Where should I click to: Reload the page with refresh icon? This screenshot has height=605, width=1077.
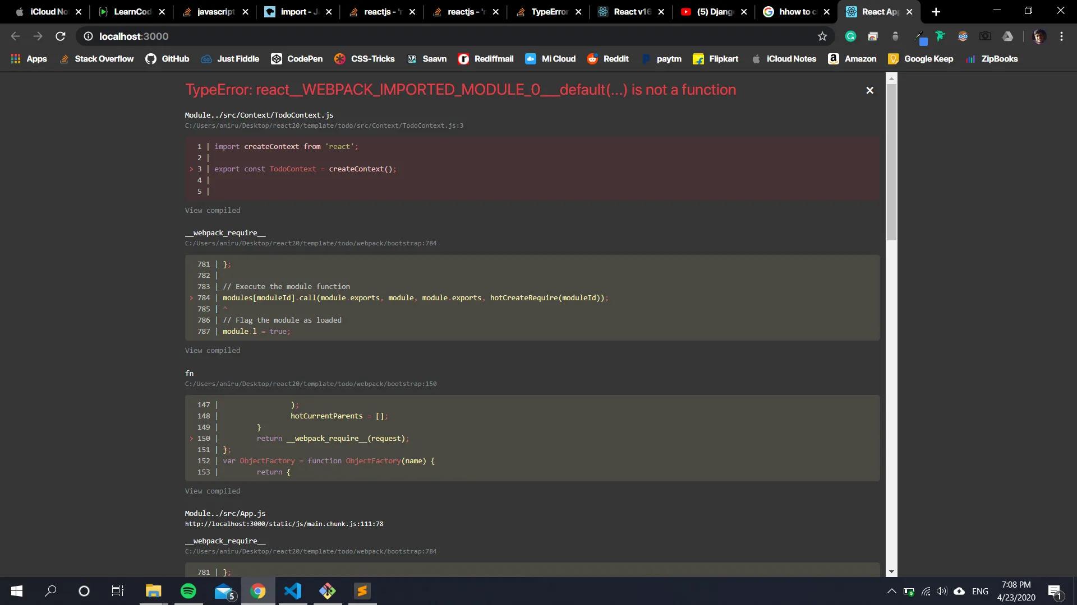(x=61, y=36)
